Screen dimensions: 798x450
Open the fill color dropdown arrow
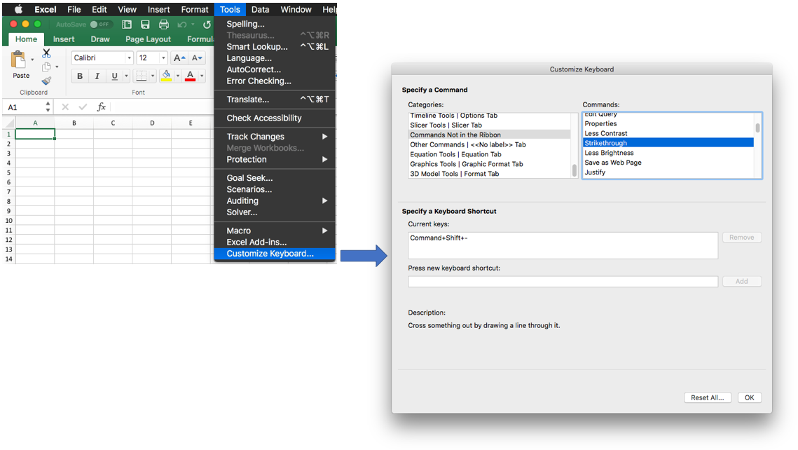coord(178,76)
